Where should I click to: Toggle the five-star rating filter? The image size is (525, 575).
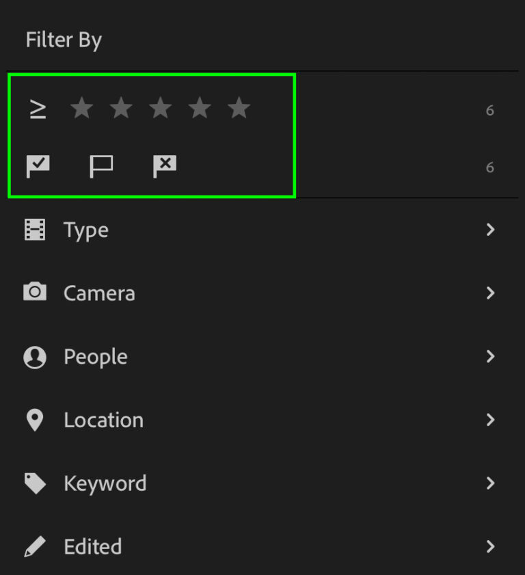pos(239,107)
